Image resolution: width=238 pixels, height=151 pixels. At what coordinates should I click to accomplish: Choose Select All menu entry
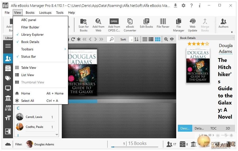(x=40, y=101)
